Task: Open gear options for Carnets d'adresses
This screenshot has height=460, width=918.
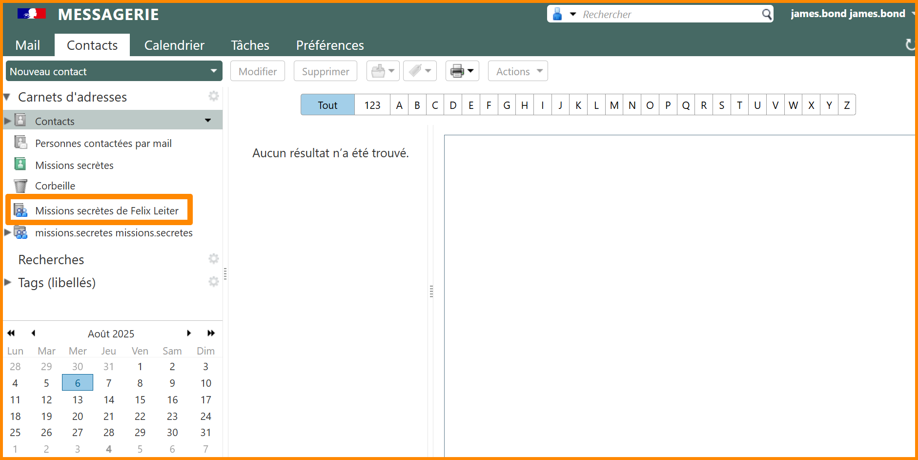Action: (x=213, y=96)
